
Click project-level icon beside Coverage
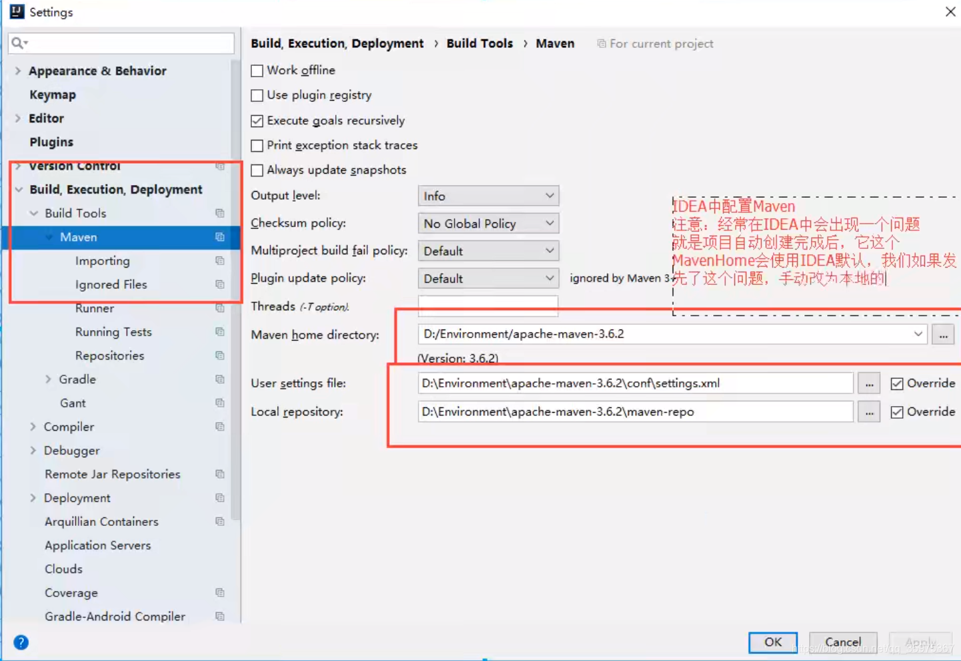[x=219, y=592]
